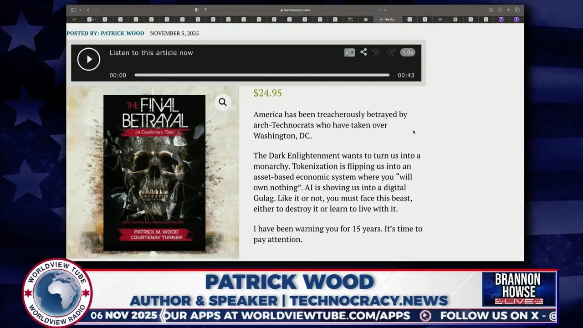Image resolution: width=583 pixels, height=328 pixels.
Task: Click the 00:00 elapsed time
Action: click(x=118, y=75)
